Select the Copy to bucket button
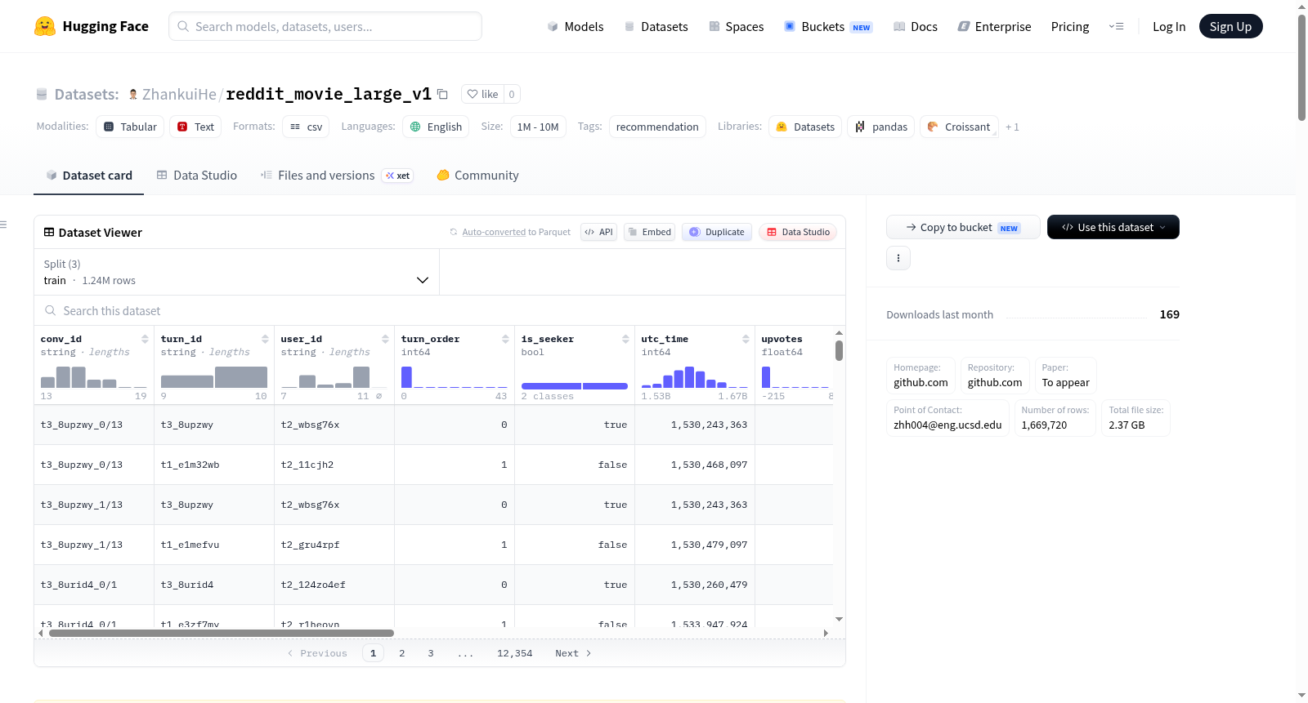Image resolution: width=1308 pixels, height=703 pixels. (963, 227)
